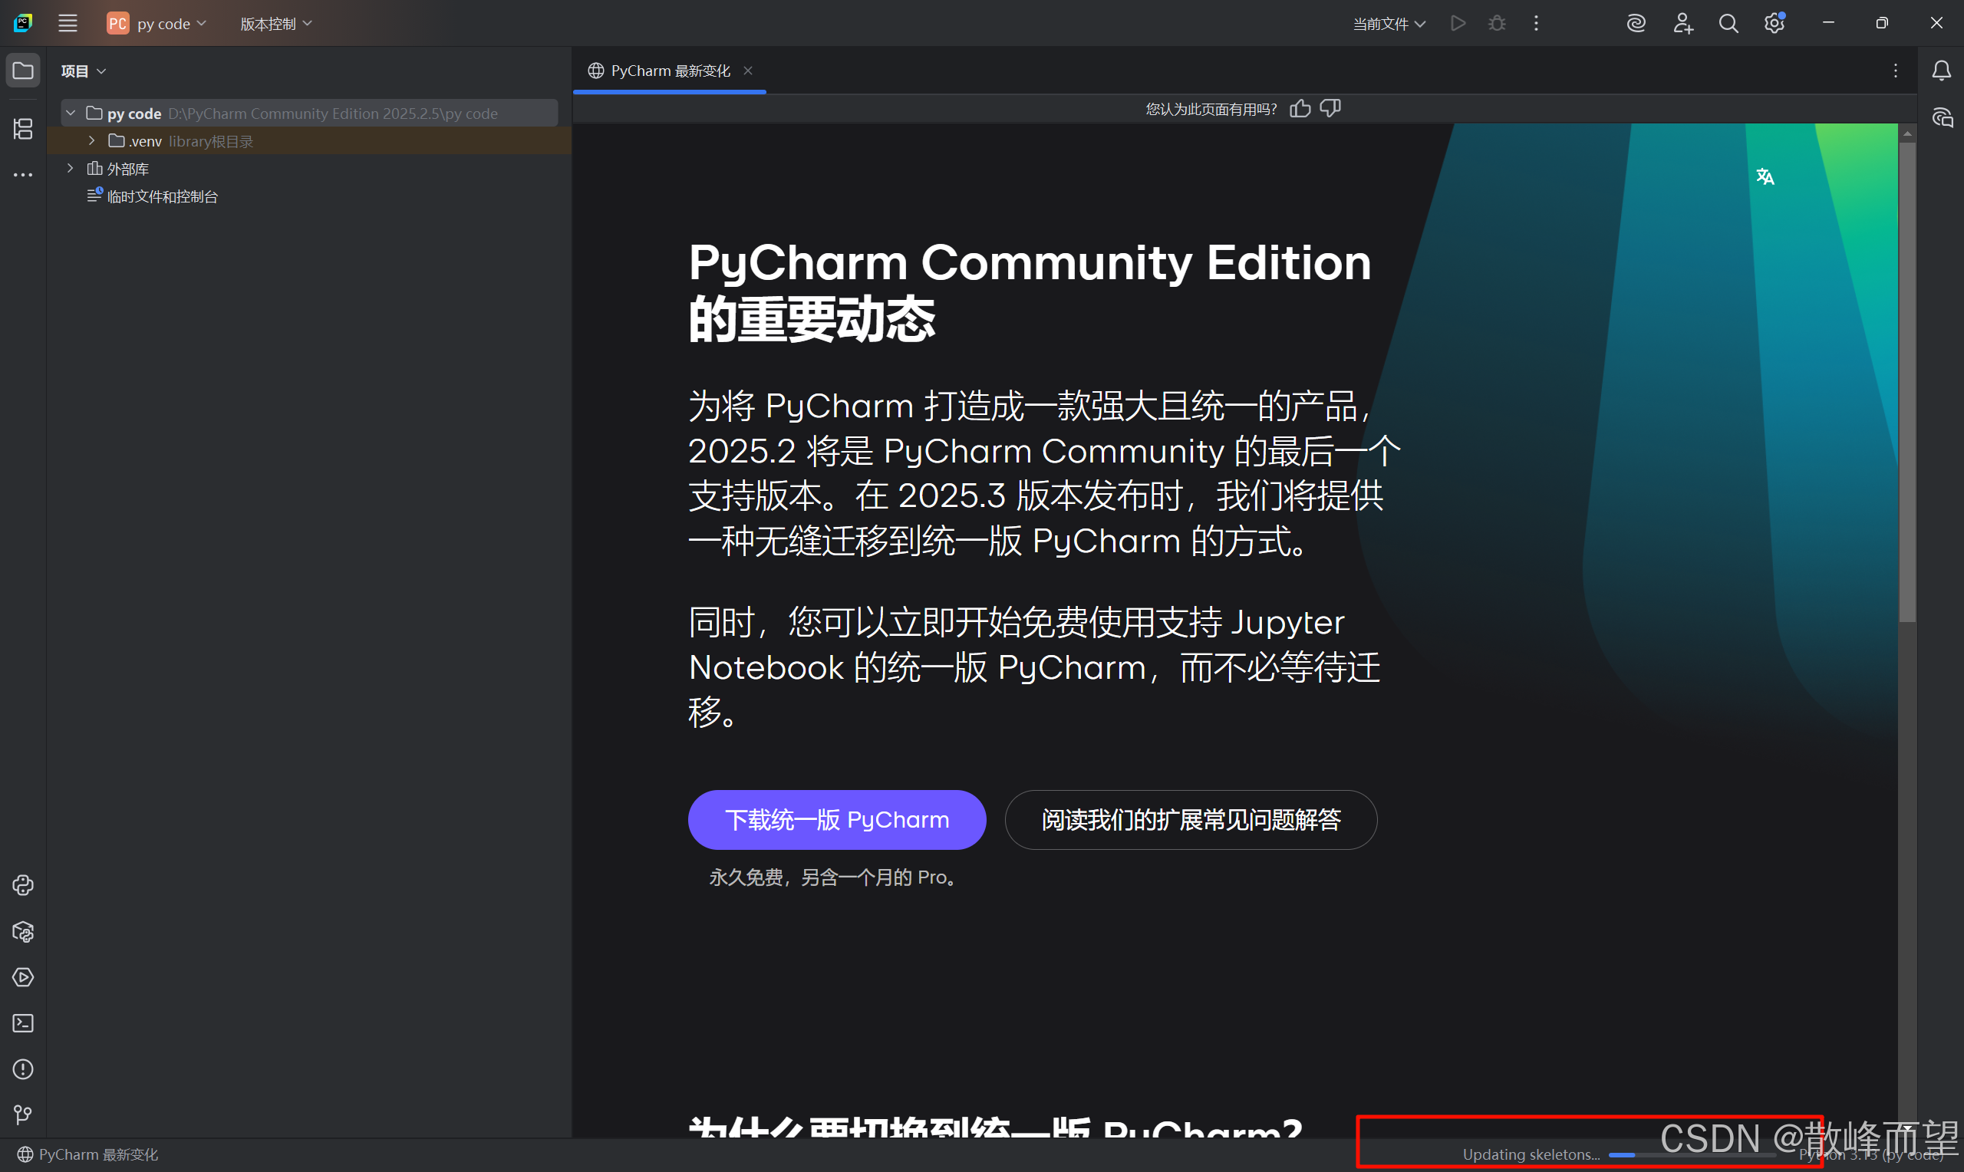Open the Structure tool window
The width and height of the screenshot is (1964, 1172).
23,129
